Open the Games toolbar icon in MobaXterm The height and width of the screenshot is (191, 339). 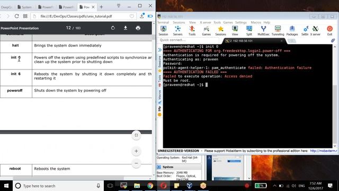pos(206,31)
